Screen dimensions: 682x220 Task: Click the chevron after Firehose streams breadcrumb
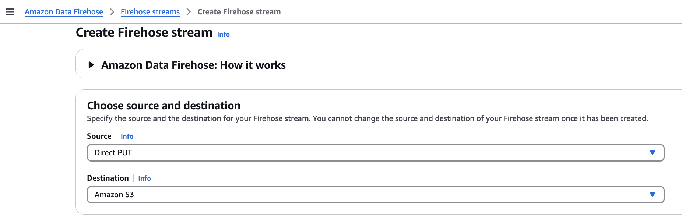189,12
